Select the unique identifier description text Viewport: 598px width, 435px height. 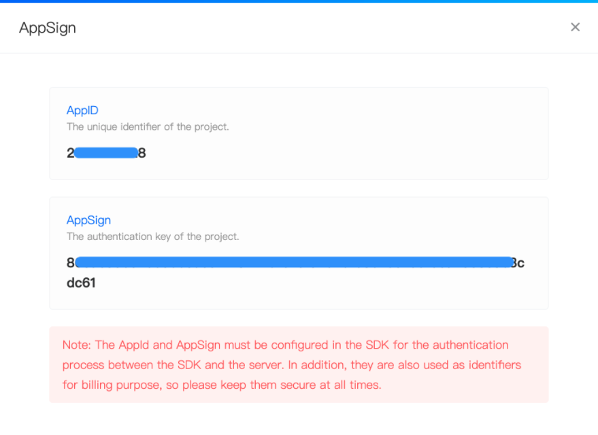click(148, 127)
